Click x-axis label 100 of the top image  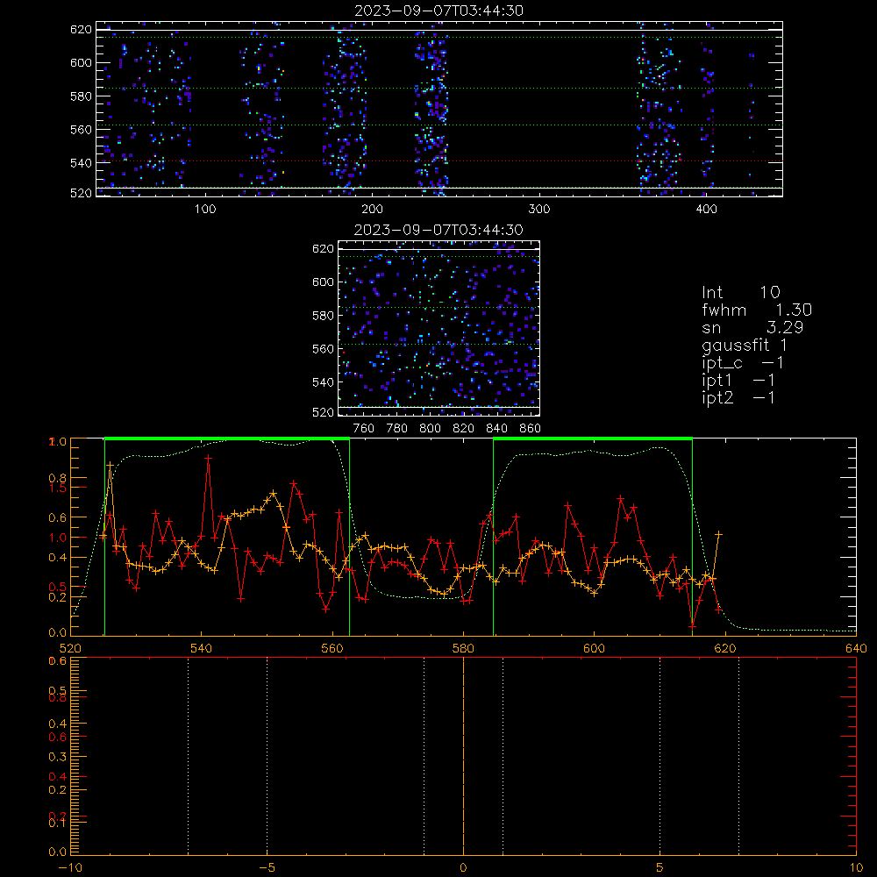(205, 210)
